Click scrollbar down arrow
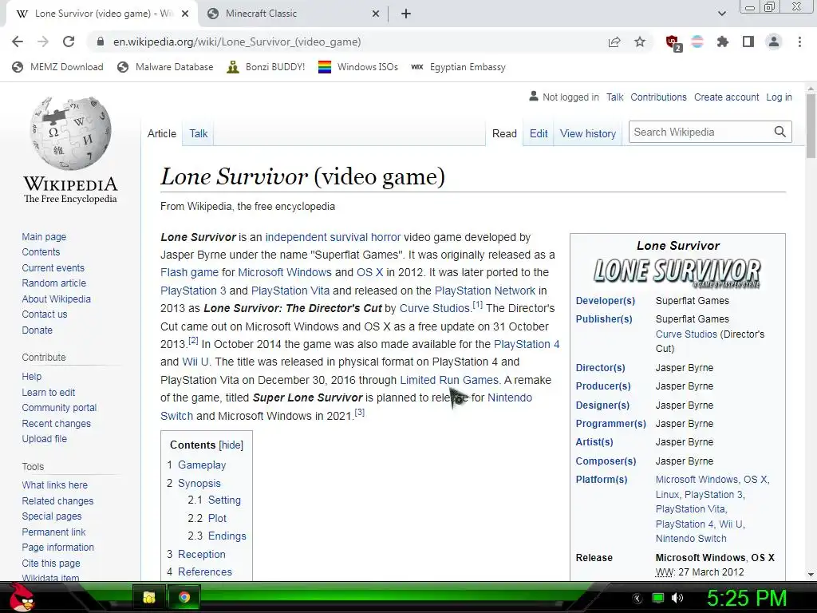Screen dimensions: 817x613 pyautogui.click(x=811, y=575)
